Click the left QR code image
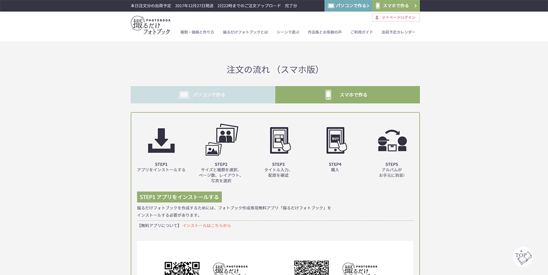548x275 pixels. 182,268
